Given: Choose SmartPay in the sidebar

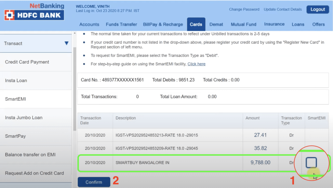Looking at the screenshot, I should coord(36,136).
